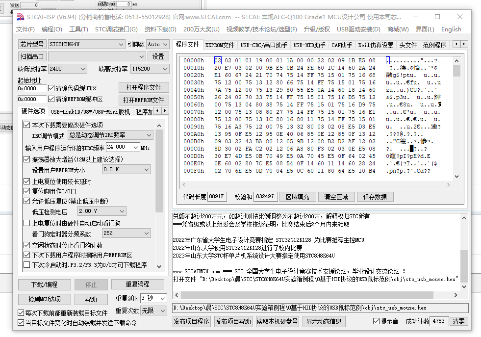The height and width of the screenshot is (337, 481).
Task: Toggle 复位脚用作I/O口 checkbox
Action: pos(27,191)
